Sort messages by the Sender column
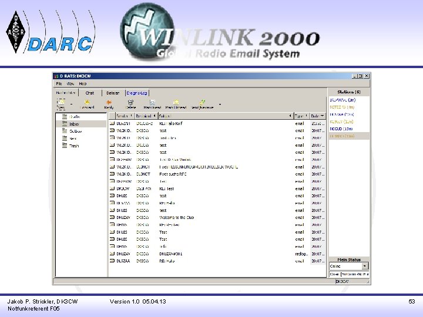This screenshot has height=317, width=423. tap(125, 116)
